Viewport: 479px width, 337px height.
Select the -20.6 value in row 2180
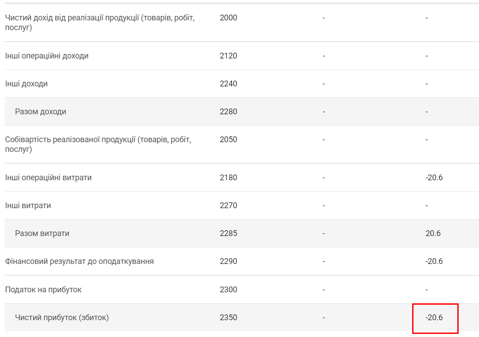(434, 178)
